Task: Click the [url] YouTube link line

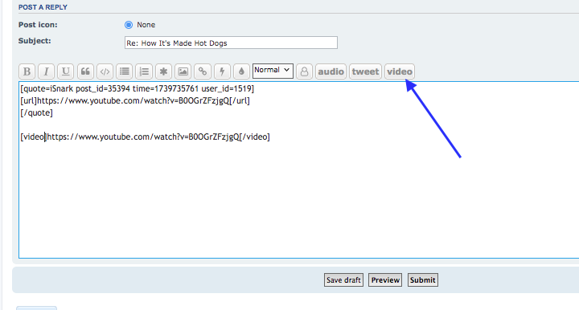Action: 135,100
